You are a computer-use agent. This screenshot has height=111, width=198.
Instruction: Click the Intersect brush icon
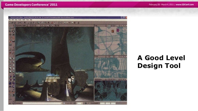click(x=10, y=80)
